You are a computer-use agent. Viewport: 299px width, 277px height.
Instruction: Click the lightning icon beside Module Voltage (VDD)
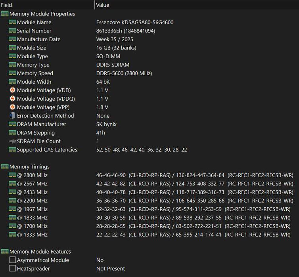(12, 90)
